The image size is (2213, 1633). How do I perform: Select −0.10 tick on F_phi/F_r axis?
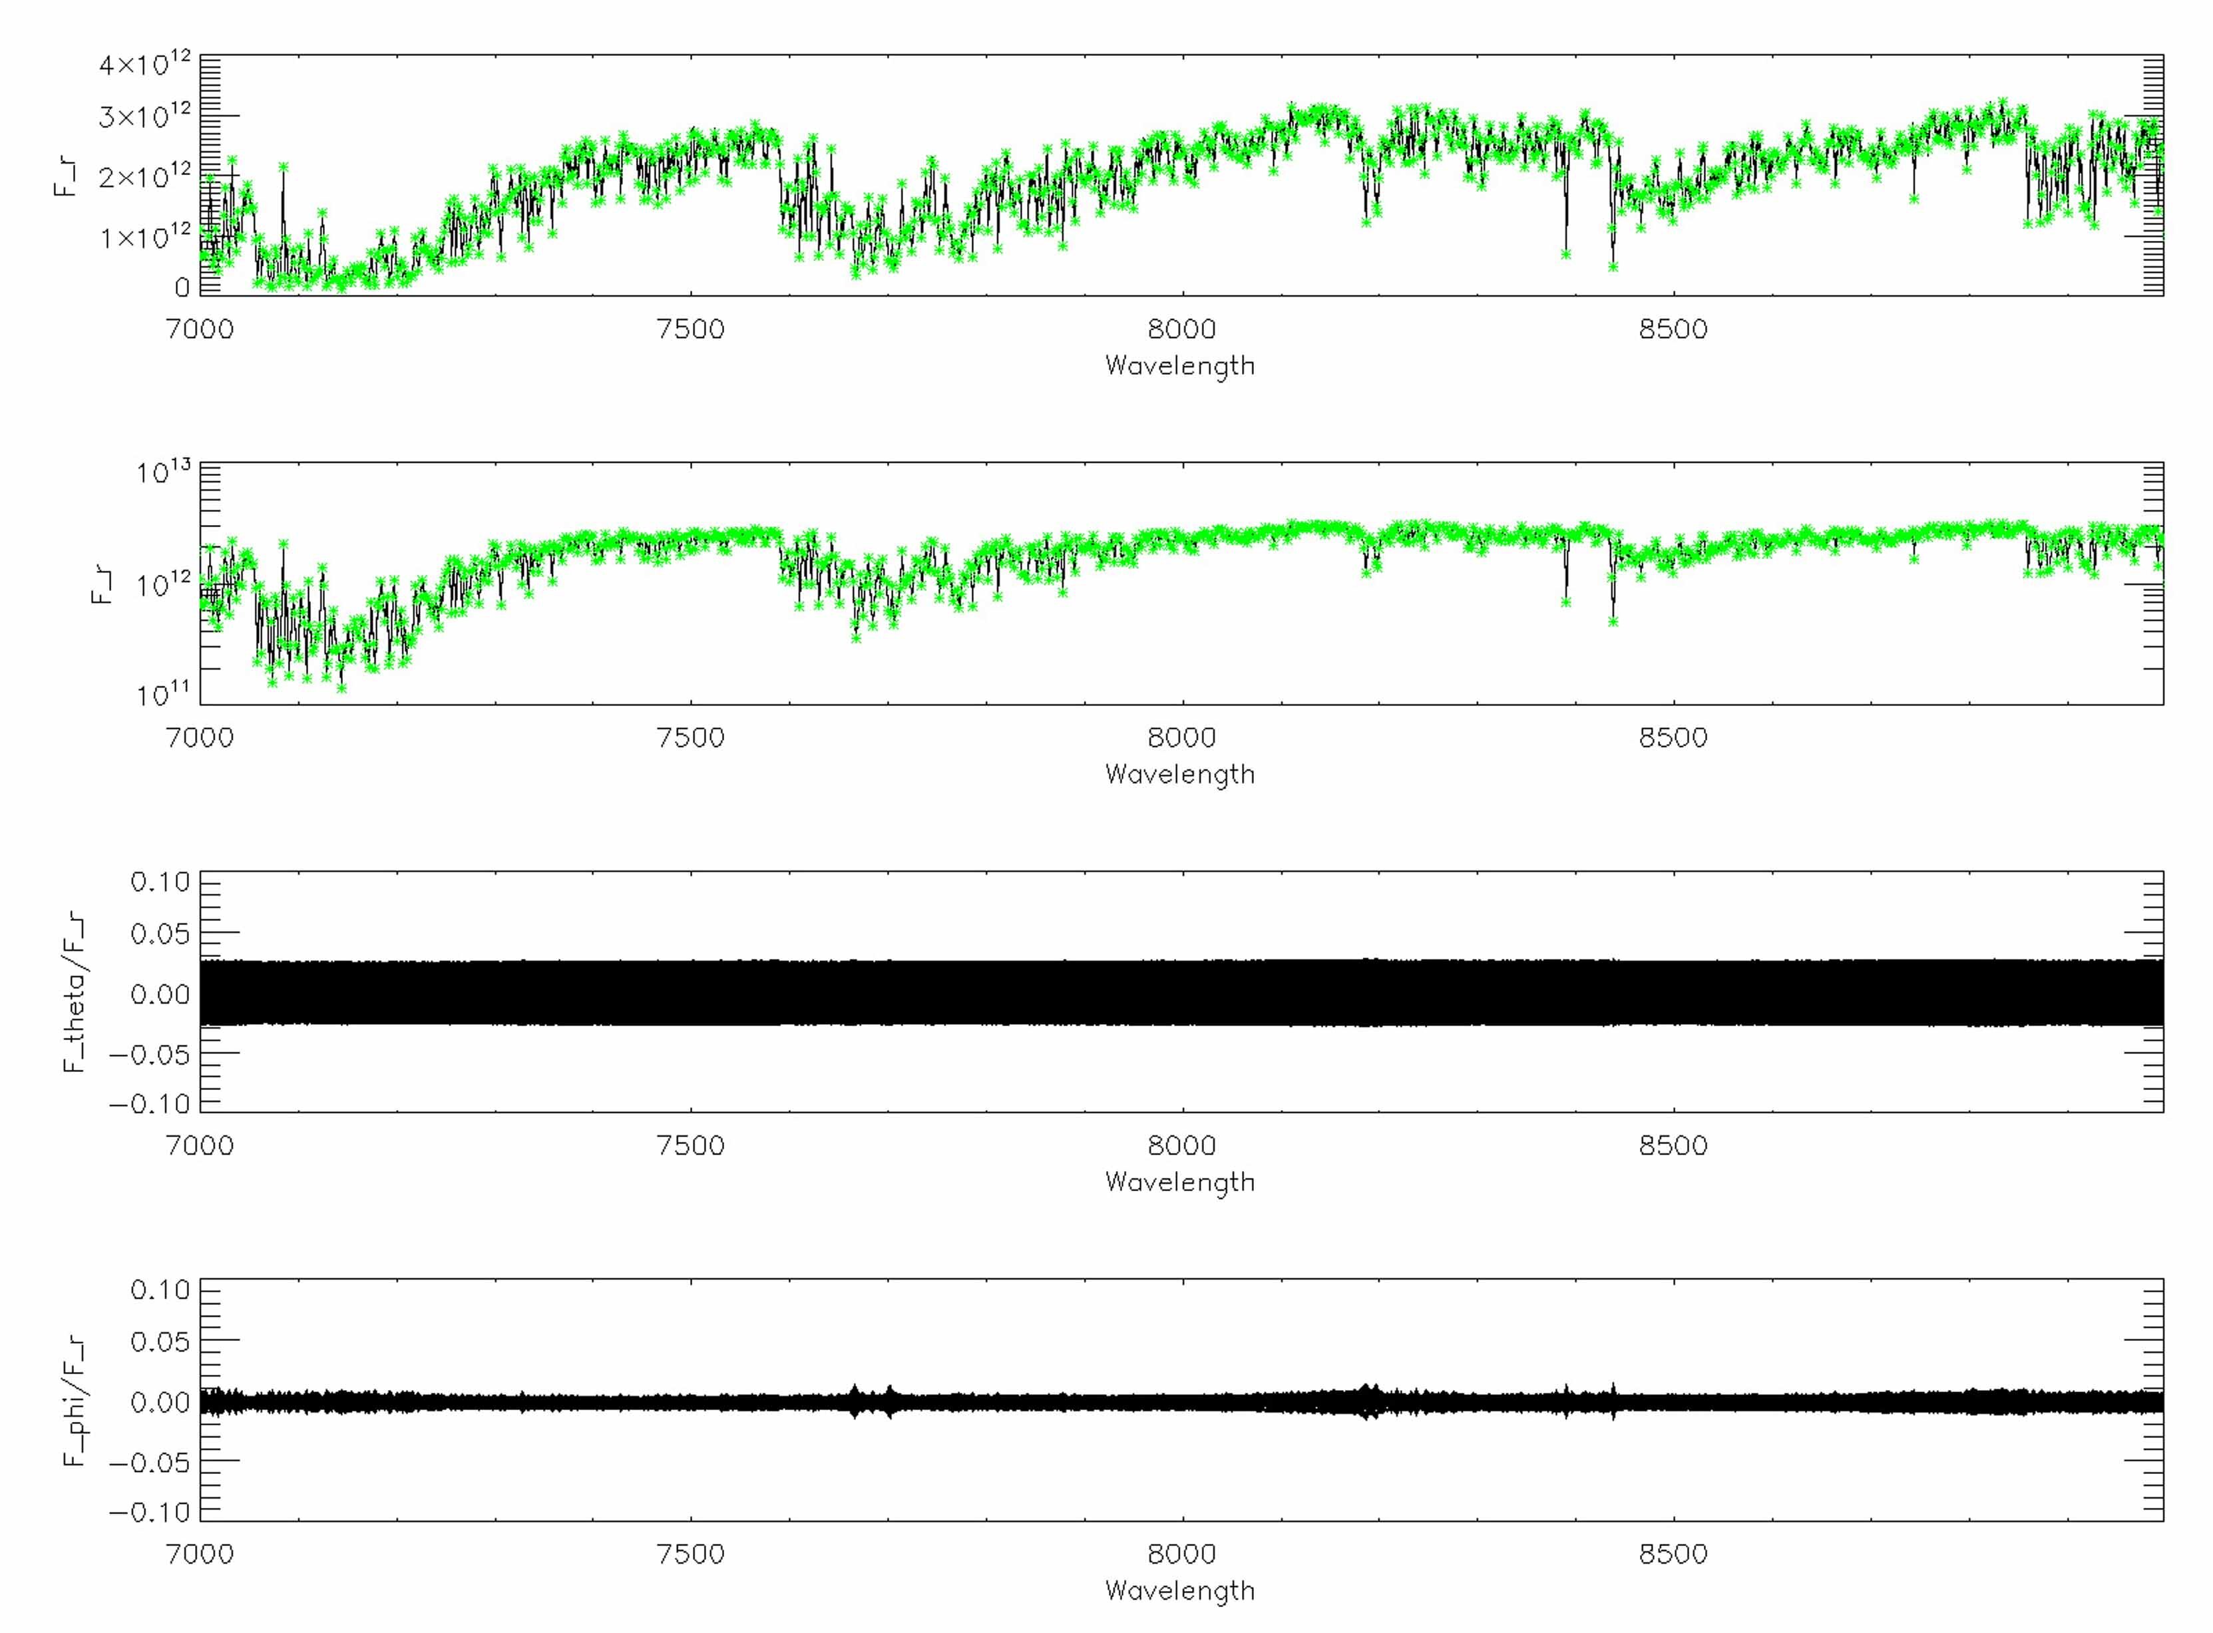[148, 1513]
